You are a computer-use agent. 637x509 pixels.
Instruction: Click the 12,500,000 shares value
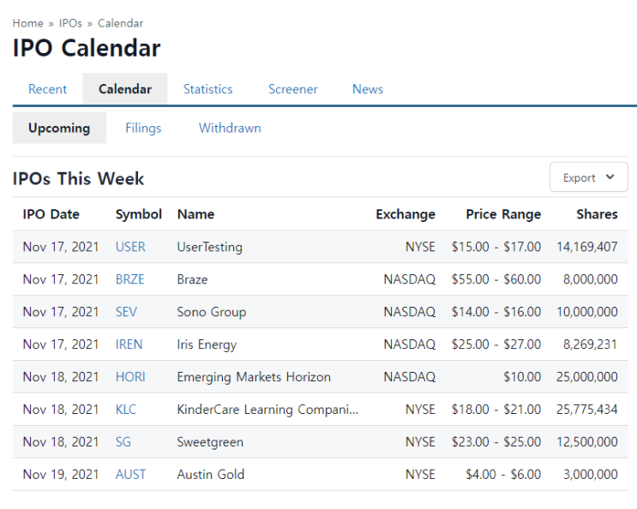tap(587, 441)
